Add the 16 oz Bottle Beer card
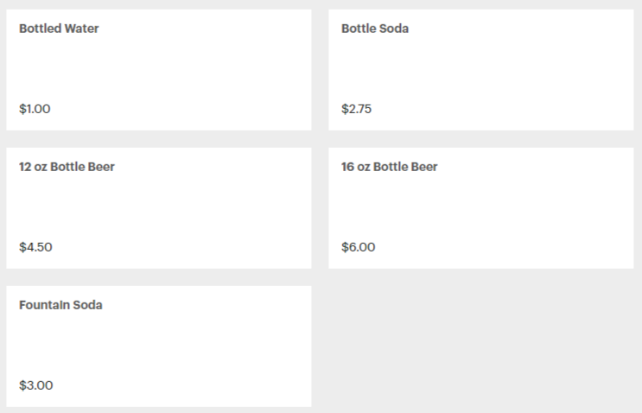This screenshot has height=413, width=642. pos(481,208)
